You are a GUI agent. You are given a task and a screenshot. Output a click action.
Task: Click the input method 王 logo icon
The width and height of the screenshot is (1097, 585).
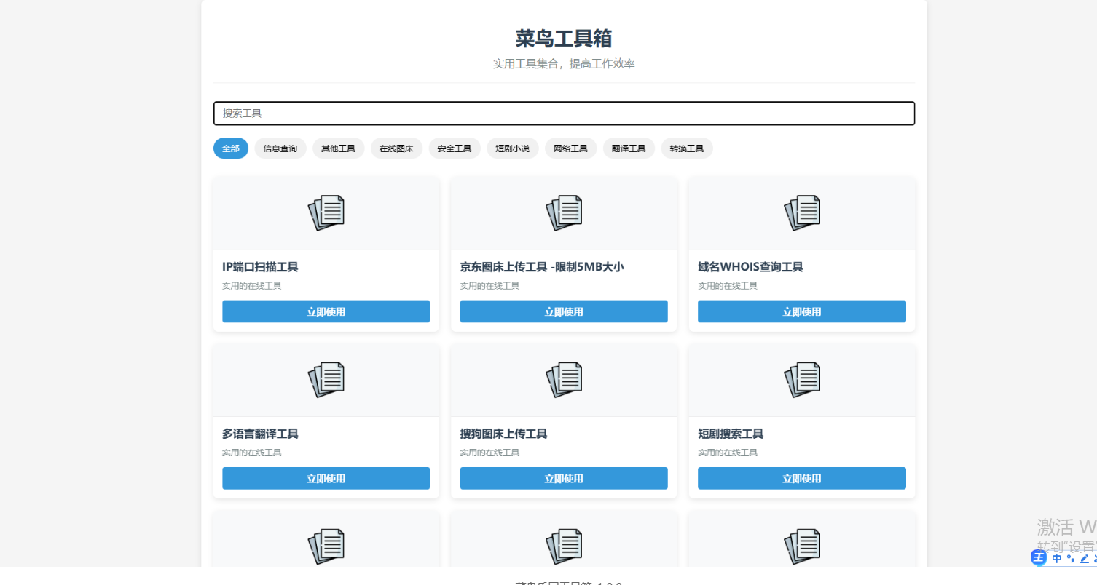click(x=1039, y=558)
